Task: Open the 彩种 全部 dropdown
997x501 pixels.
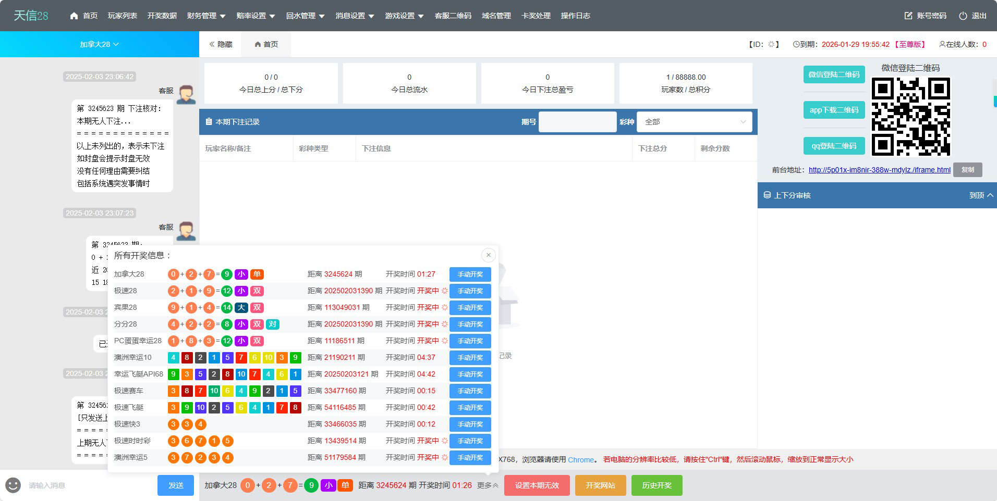Action: [x=694, y=122]
